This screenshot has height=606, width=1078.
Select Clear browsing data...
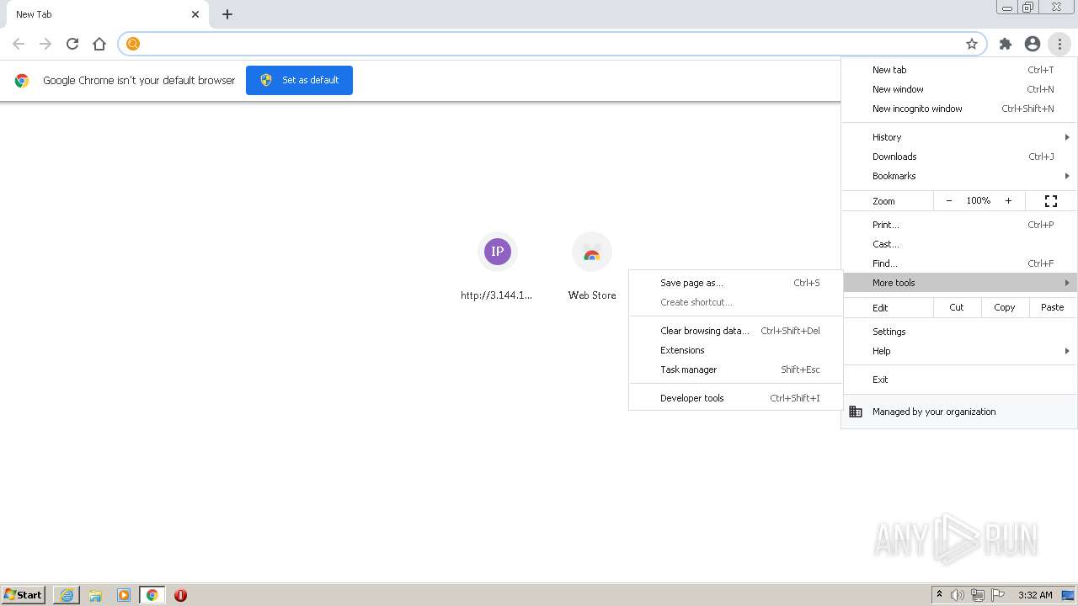tap(735, 331)
